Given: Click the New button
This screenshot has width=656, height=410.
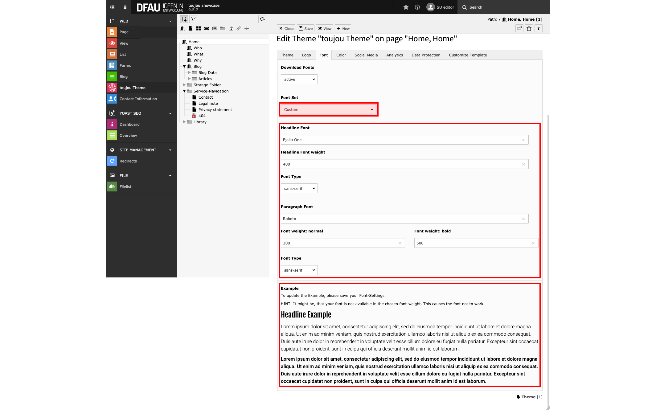Looking at the screenshot, I should [x=343, y=28].
